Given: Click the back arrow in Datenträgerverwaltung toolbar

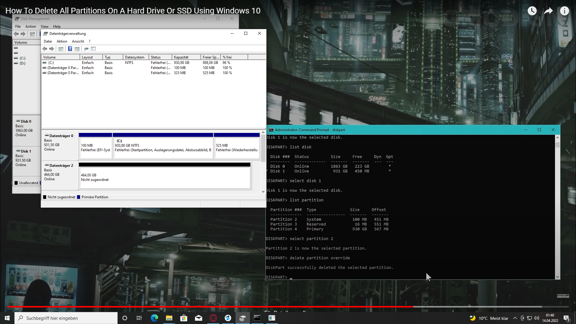Looking at the screenshot, I should click(45, 49).
